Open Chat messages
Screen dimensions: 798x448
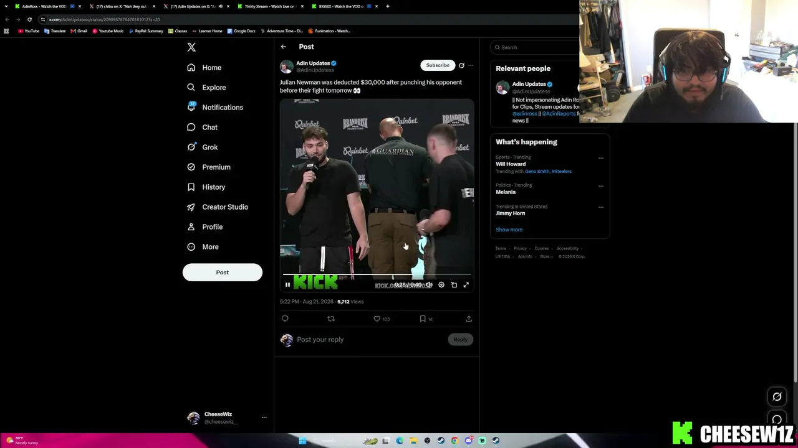click(x=202, y=127)
